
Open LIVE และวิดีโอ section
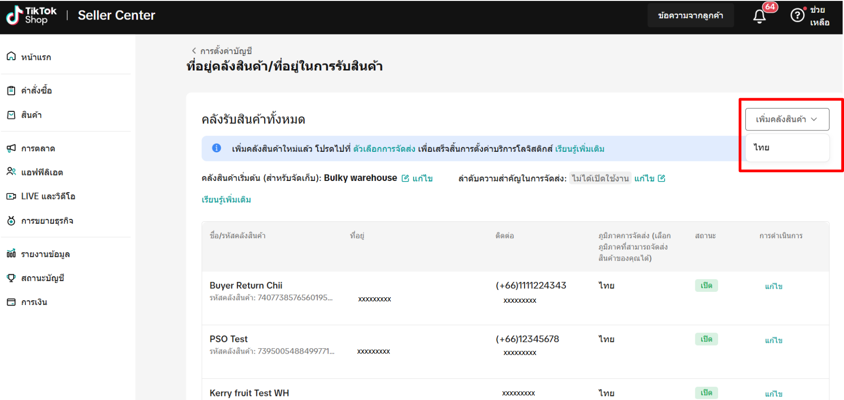[x=48, y=196]
